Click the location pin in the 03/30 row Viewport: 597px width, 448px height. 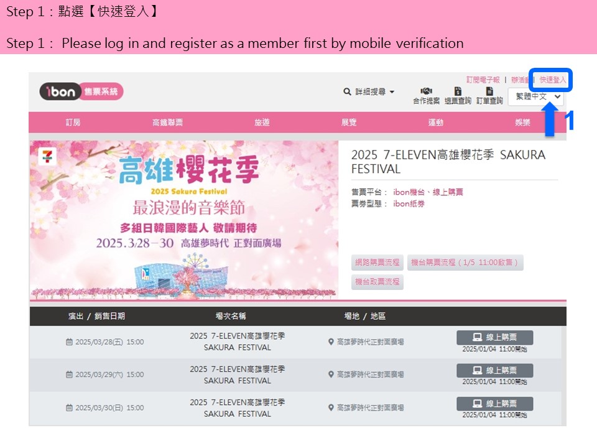click(x=331, y=408)
